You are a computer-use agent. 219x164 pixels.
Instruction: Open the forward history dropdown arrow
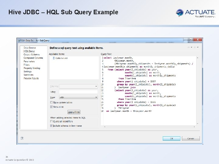tap(198, 47)
